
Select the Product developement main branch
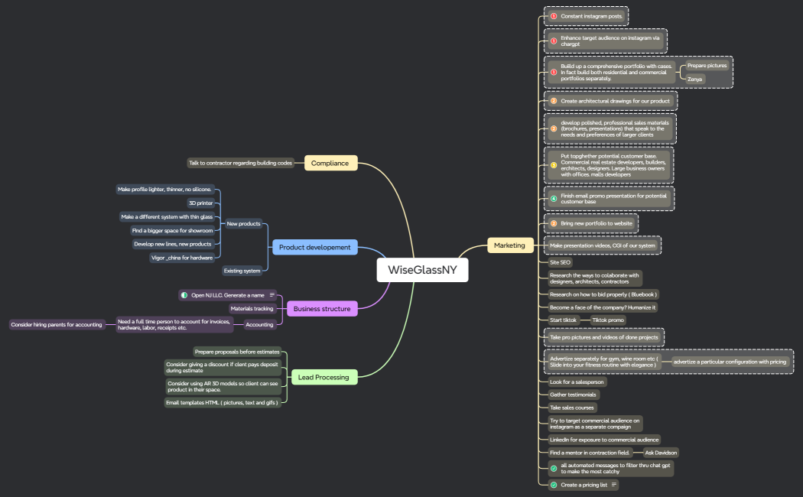click(314, 247)
